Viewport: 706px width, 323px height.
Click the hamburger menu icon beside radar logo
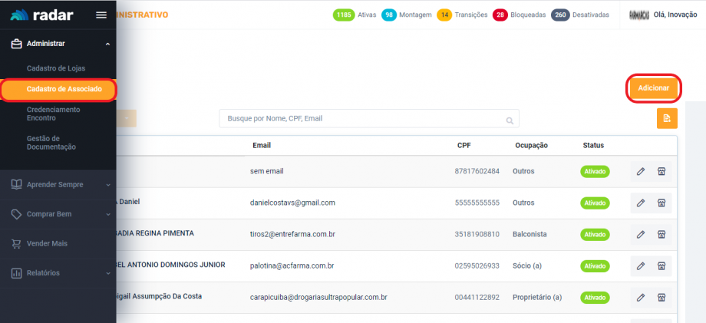[x=101, y=15]
